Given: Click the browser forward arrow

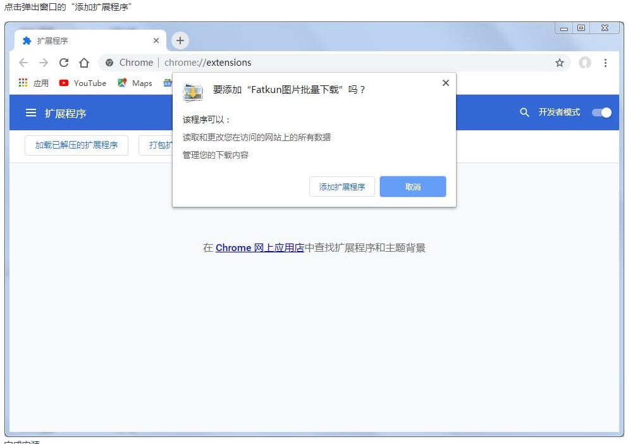Looking at the screenshot, I should (x=44, y=63).
